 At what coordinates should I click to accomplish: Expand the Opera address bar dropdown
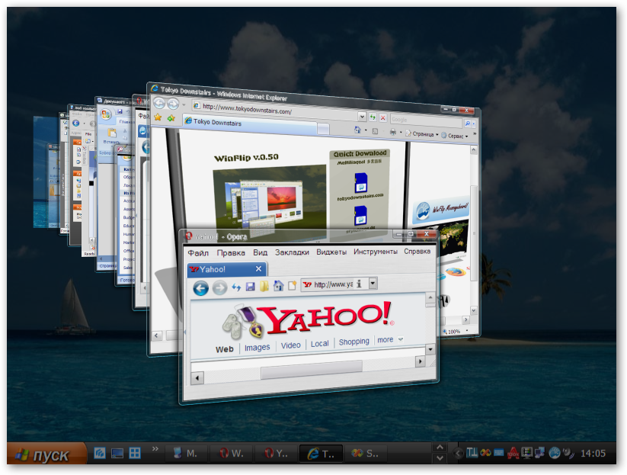click(373, 283)
